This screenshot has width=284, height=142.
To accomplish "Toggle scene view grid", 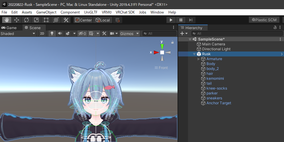I will coord(91,33).
